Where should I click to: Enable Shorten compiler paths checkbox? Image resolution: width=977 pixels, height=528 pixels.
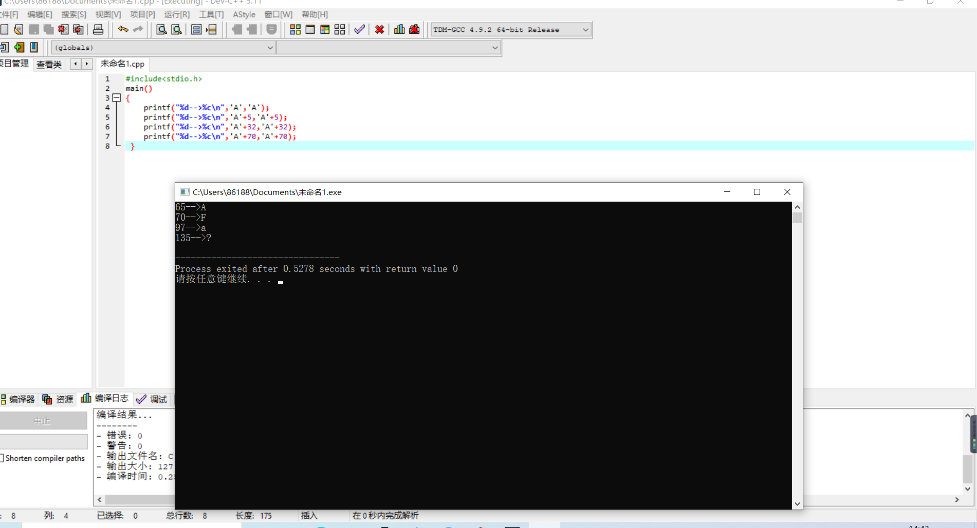2,458
